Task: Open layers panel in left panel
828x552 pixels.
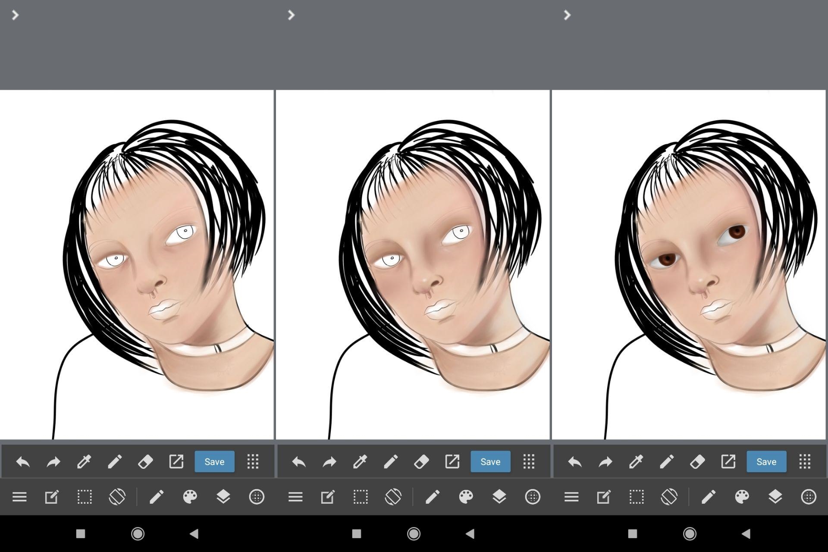Action: (223, 497)
